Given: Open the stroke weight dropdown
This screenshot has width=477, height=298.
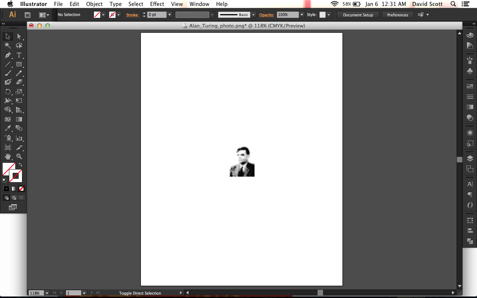Looking at the screenshot, I should pos(170,15).
